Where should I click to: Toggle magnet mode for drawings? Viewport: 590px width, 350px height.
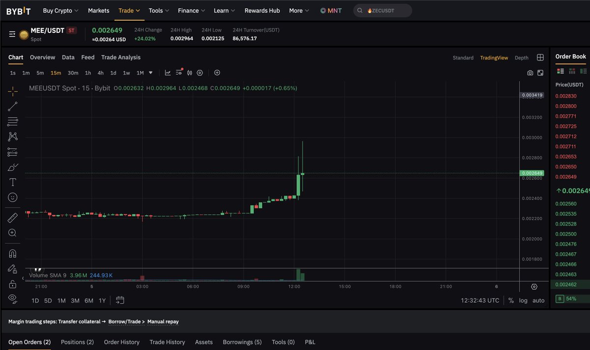pos(13,254)
